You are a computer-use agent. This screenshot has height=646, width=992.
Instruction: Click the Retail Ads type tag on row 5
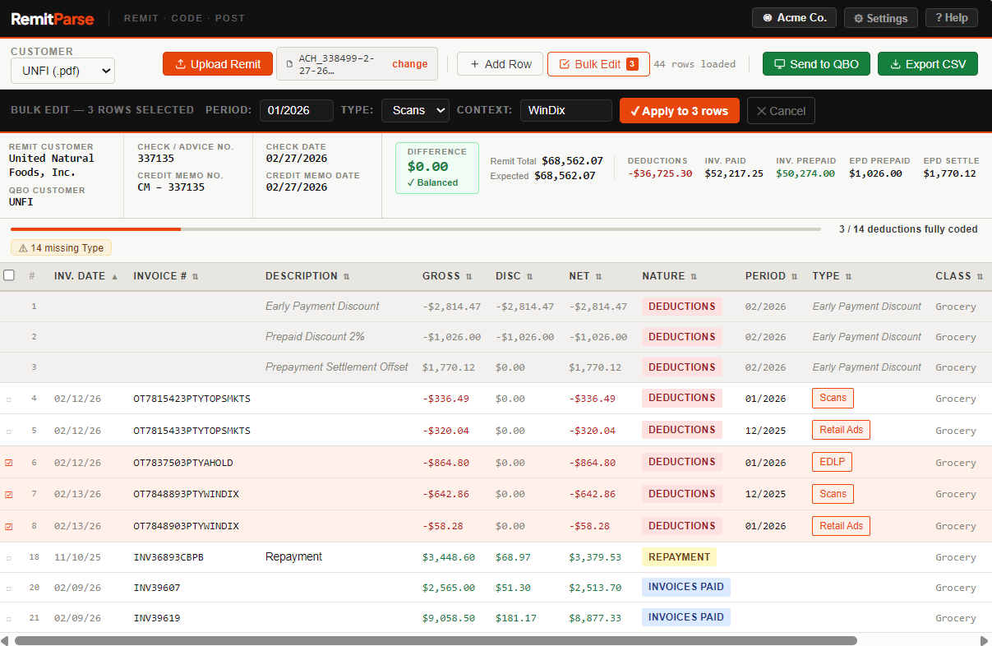841,430
